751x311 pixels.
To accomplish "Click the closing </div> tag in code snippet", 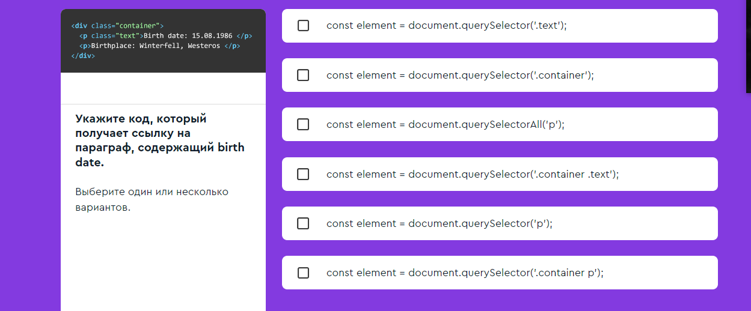I will coord(83,55).
